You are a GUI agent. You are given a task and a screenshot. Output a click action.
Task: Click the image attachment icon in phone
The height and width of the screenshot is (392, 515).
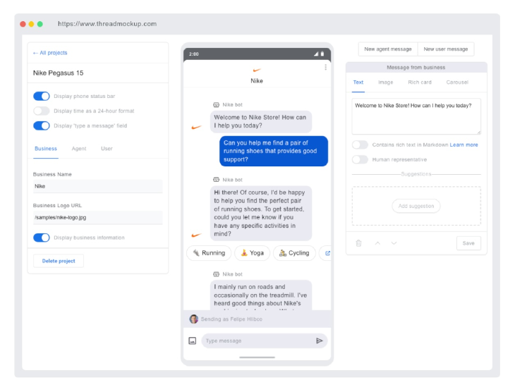coord(193,341)
